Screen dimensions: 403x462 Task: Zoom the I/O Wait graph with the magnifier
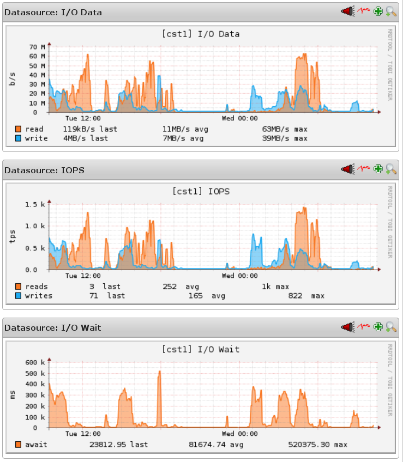tap(391, 327)
